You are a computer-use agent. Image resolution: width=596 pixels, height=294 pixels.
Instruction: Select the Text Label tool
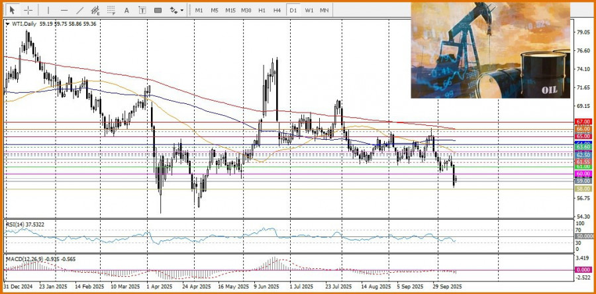click(143, 10)
